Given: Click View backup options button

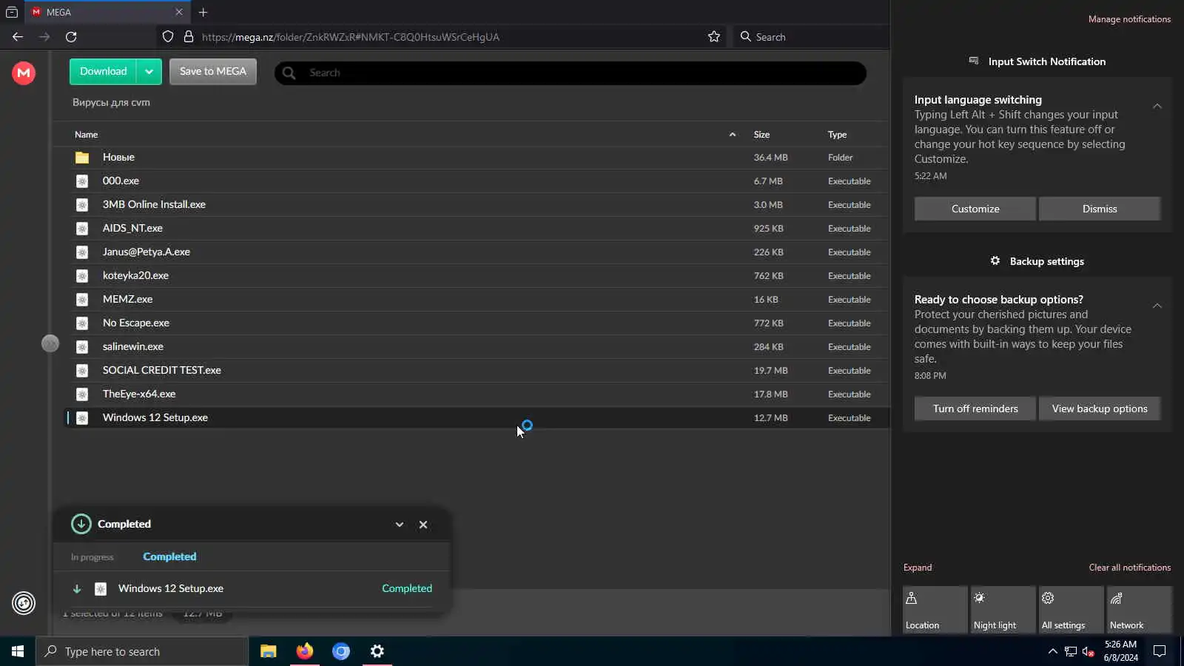Looking at the screenshot, I should coord(1100,408).
